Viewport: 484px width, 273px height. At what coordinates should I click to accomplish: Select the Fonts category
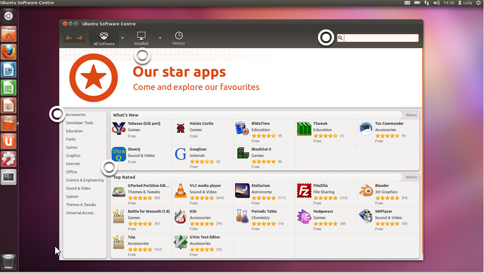71,139
